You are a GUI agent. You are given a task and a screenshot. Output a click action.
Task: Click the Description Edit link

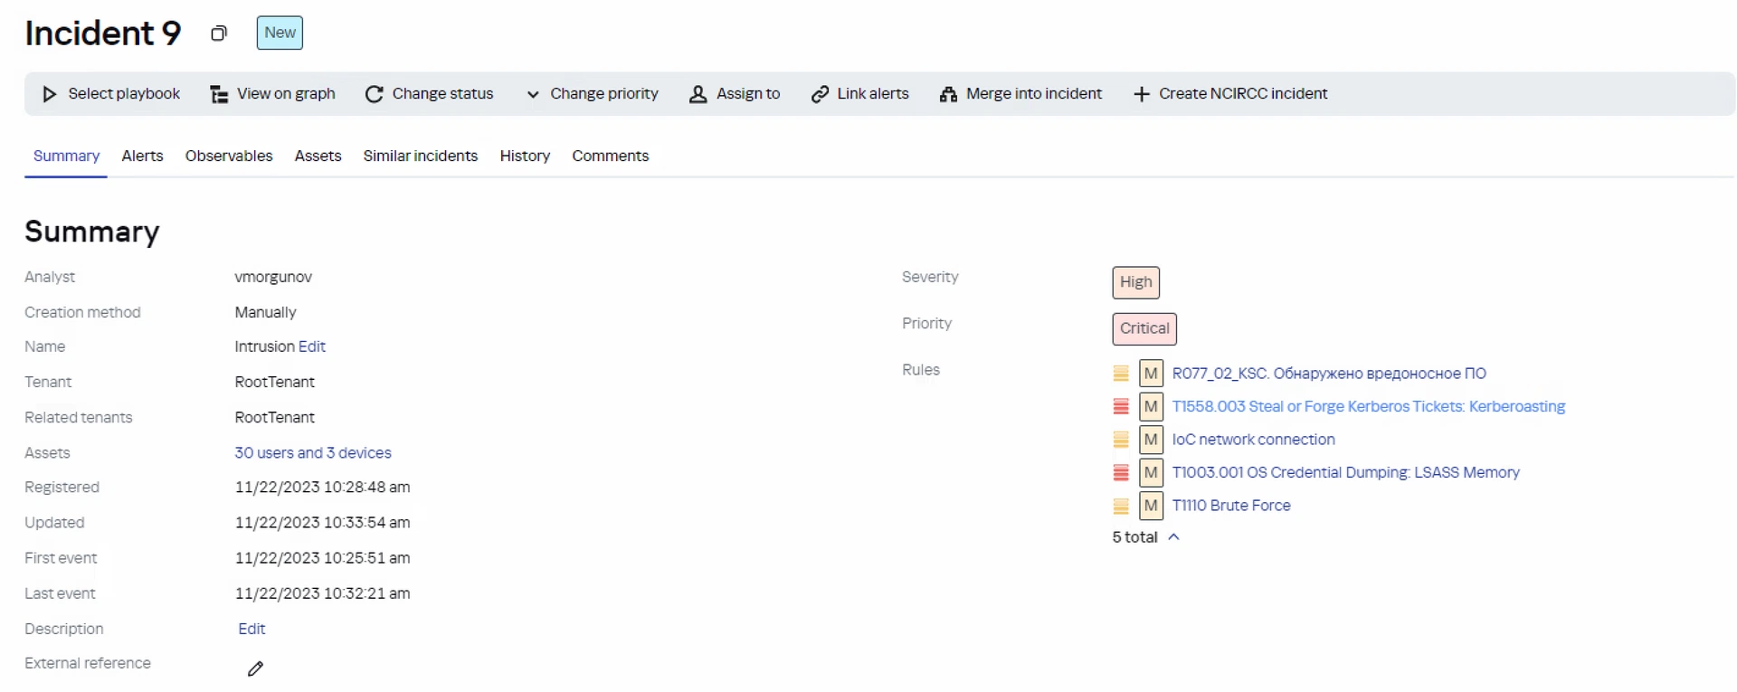tap(252, 629)
